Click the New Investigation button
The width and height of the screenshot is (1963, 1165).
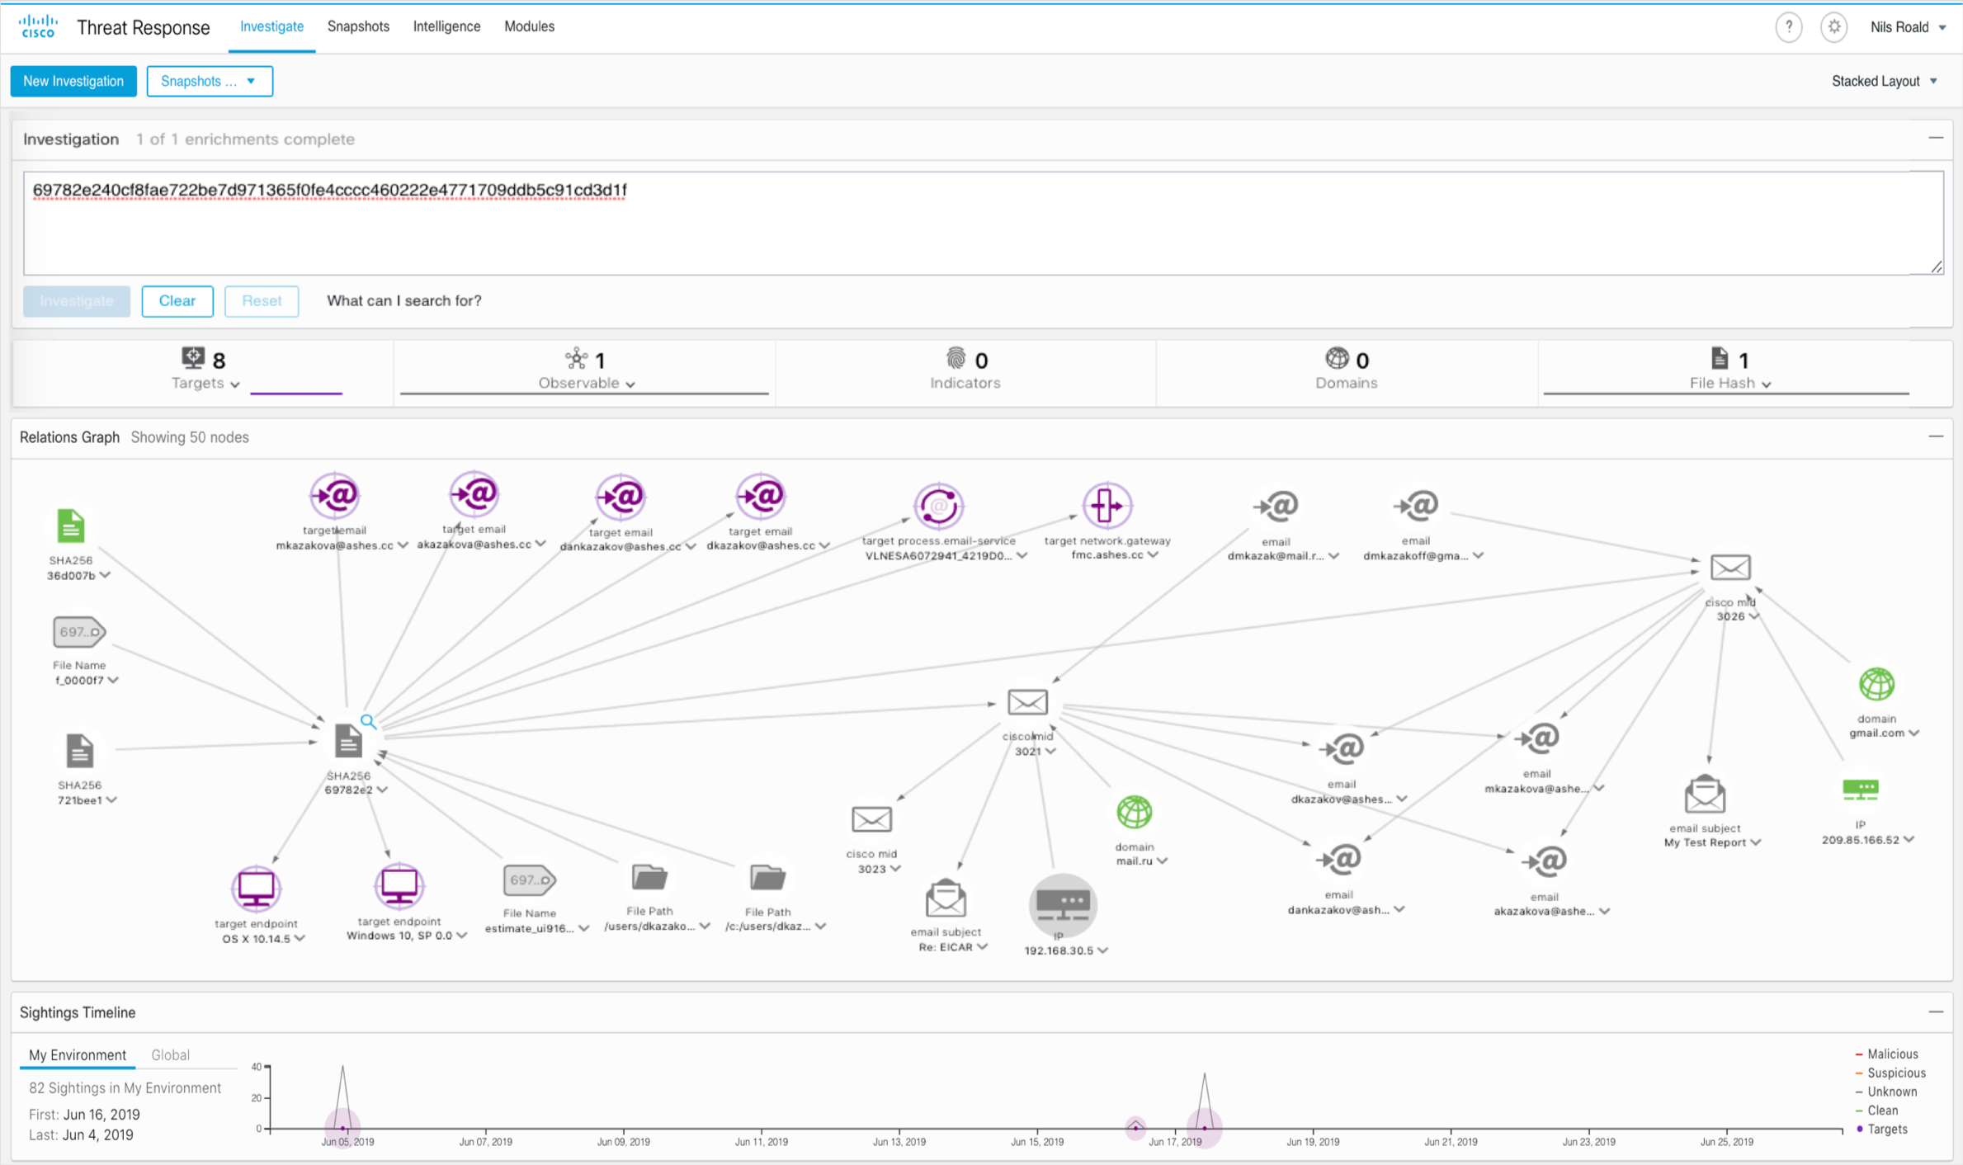[x=73, y=81]
